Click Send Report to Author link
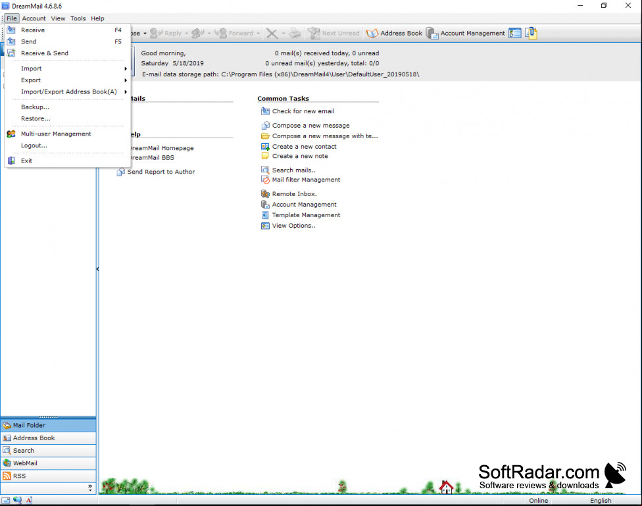Image resolution: width=642 pixels, height=506 pixels. (161, 172)
